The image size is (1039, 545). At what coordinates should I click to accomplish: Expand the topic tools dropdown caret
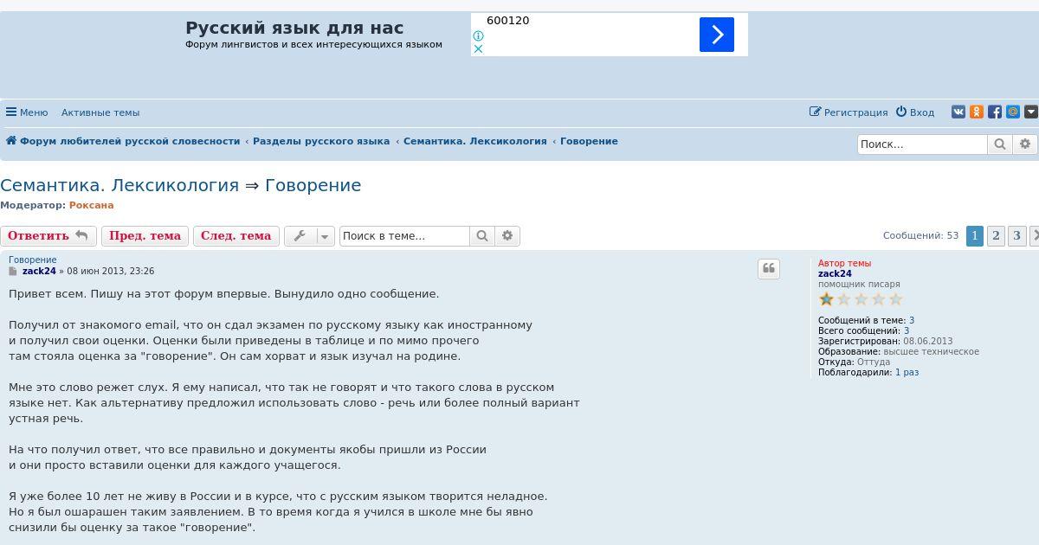click(x=325, y=236)
